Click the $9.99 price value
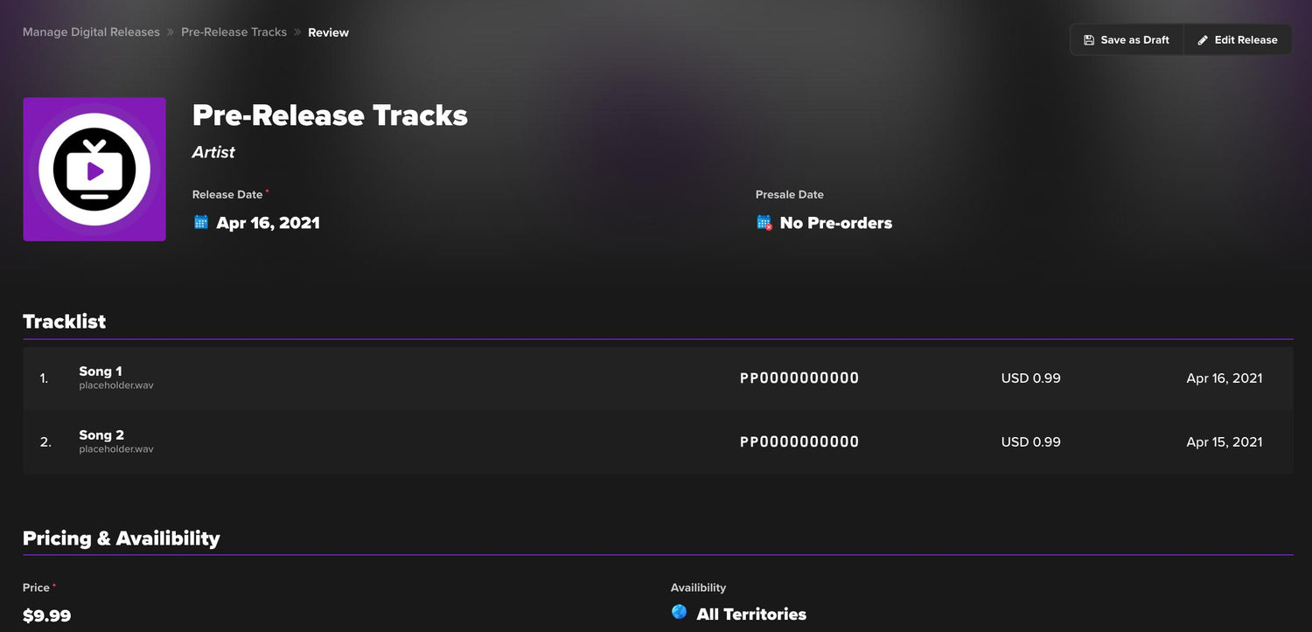Viewport: 1312px width, 632px height. [x=46, y=616]
